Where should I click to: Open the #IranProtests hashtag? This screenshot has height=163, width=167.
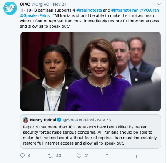tap(89, 10)
